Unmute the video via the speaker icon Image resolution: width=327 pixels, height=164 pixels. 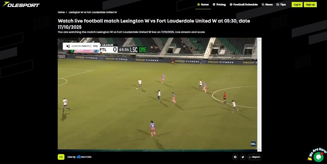coord(68,46)
